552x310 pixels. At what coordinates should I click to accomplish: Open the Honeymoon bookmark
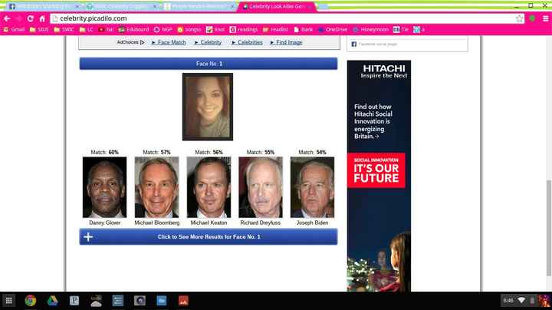pos(371,30)
